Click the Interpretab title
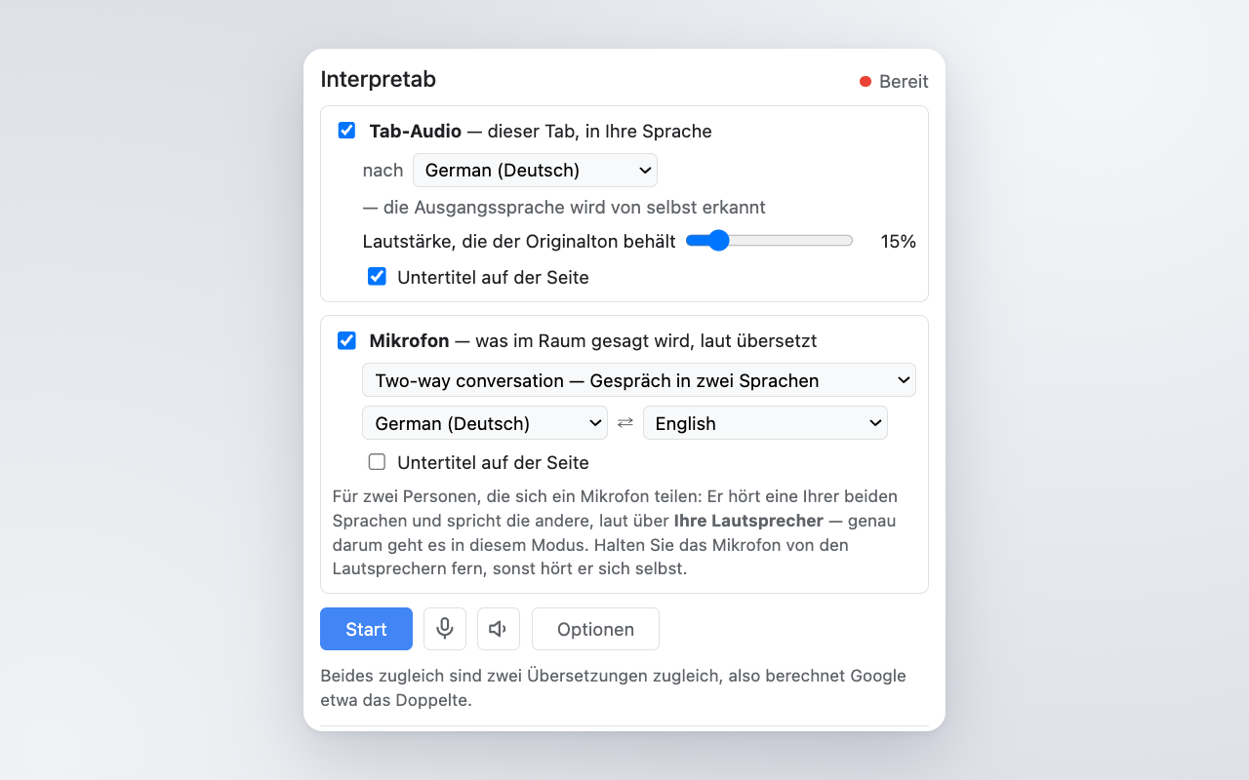Screen dimensions: 1249x780 point(378,80)
